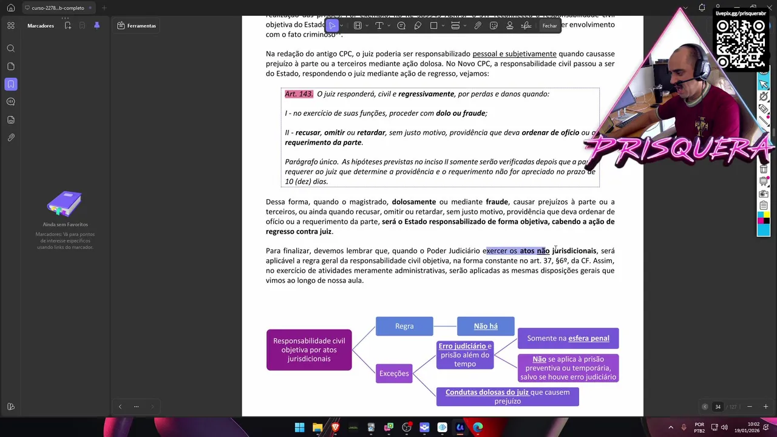Screen dimensions: 777x437
Task: Expand the cursor tool dropdown arrow
Action: pyautogui.click(x=342, y=25)
